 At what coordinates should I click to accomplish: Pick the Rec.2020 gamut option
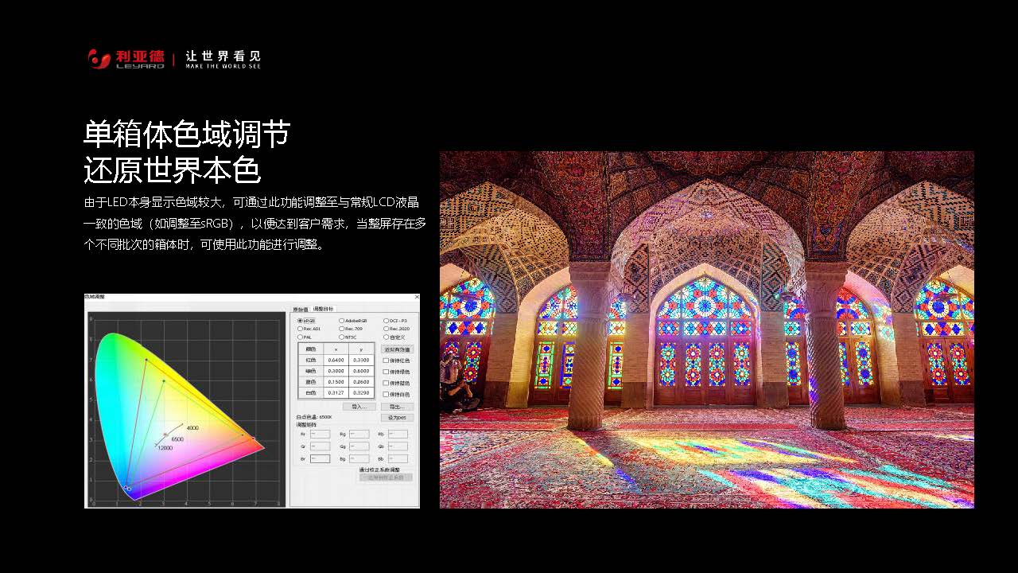click(x=387, y=329)
